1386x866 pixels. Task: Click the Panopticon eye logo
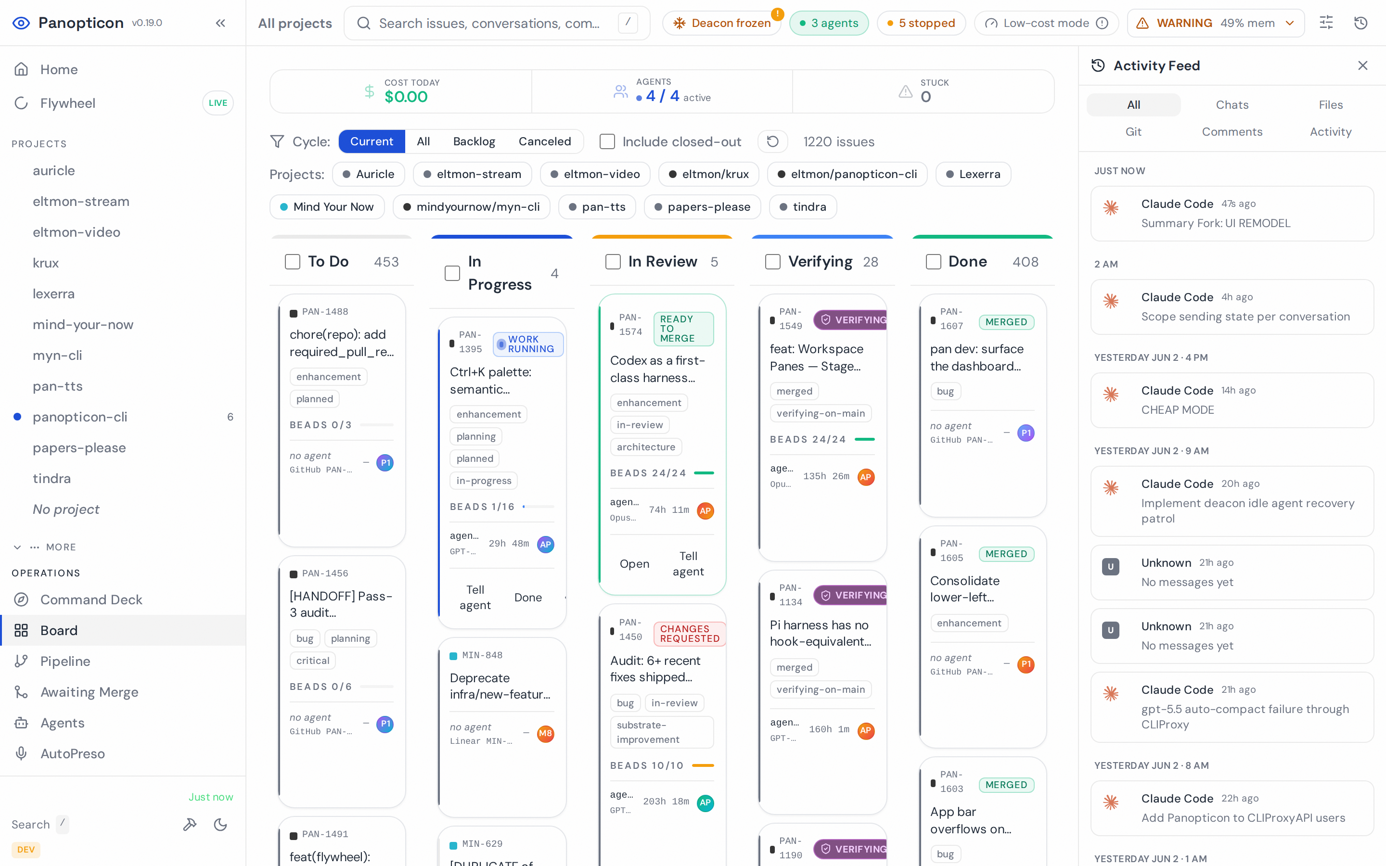point(21,23)
